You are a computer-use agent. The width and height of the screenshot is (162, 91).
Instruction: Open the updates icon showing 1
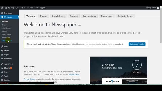coord(17,8)
